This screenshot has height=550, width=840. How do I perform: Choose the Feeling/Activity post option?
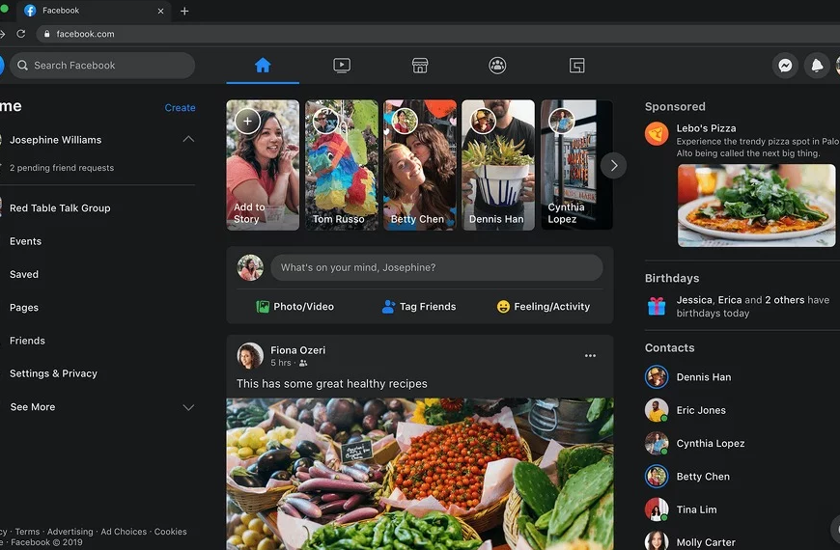click(x=543, y=307)
